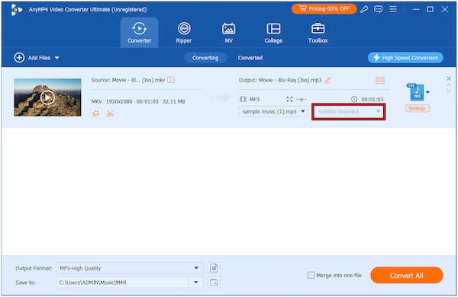Maximize the AnyMP4 window

[430, 9]
